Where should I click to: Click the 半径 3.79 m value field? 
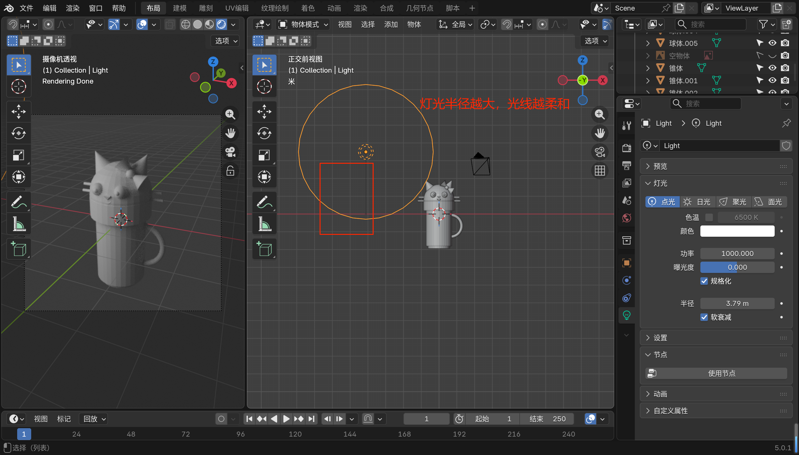tap(737, 303)
